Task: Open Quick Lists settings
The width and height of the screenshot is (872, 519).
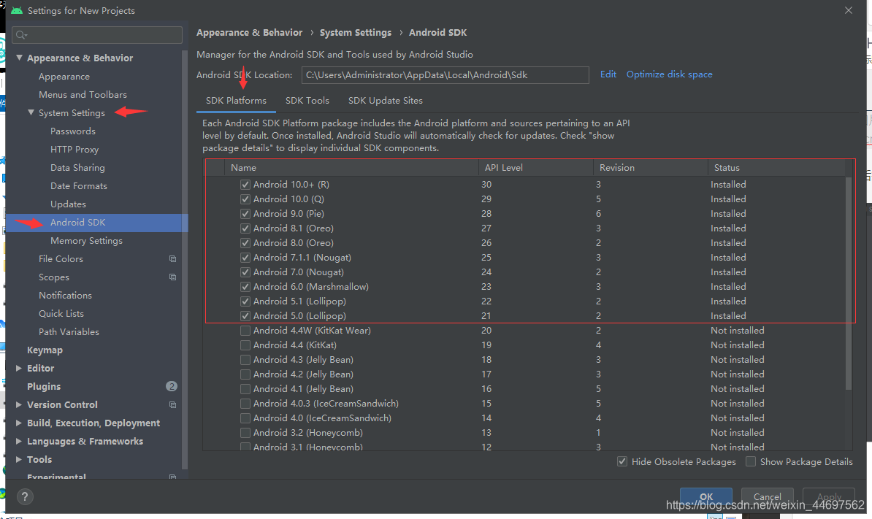Action: [61, 314]
